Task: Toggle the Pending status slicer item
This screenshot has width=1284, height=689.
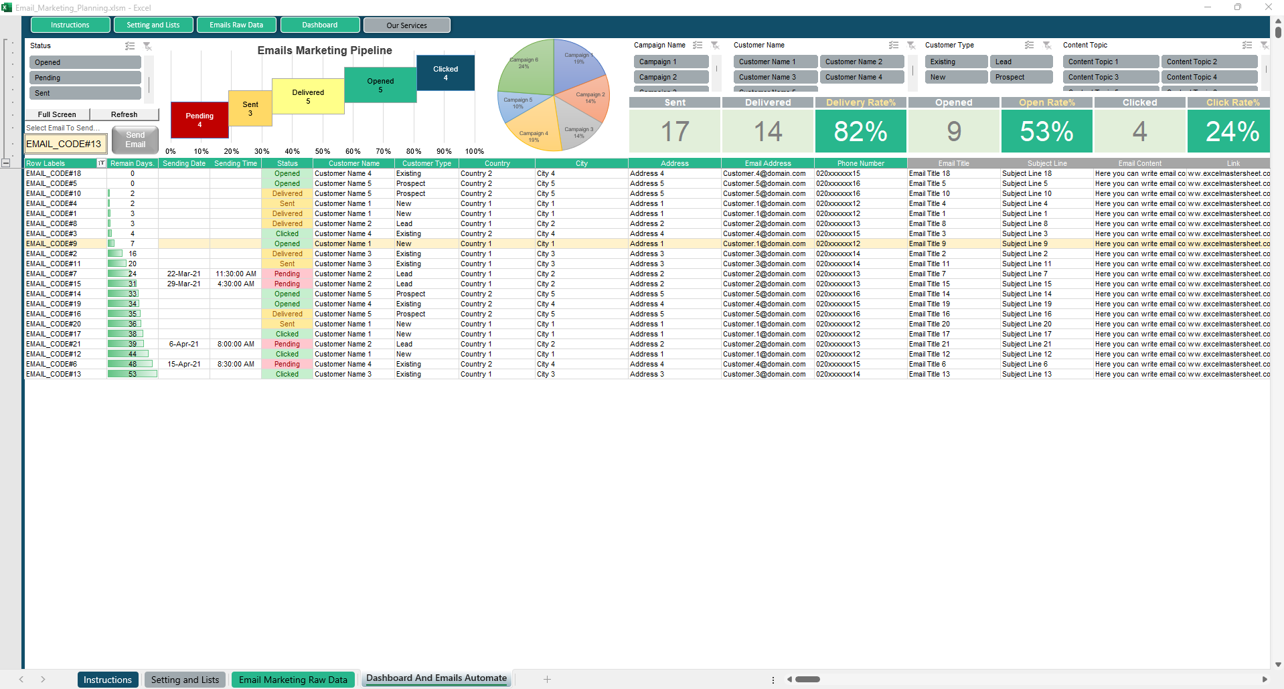Action: pos(85,78)
